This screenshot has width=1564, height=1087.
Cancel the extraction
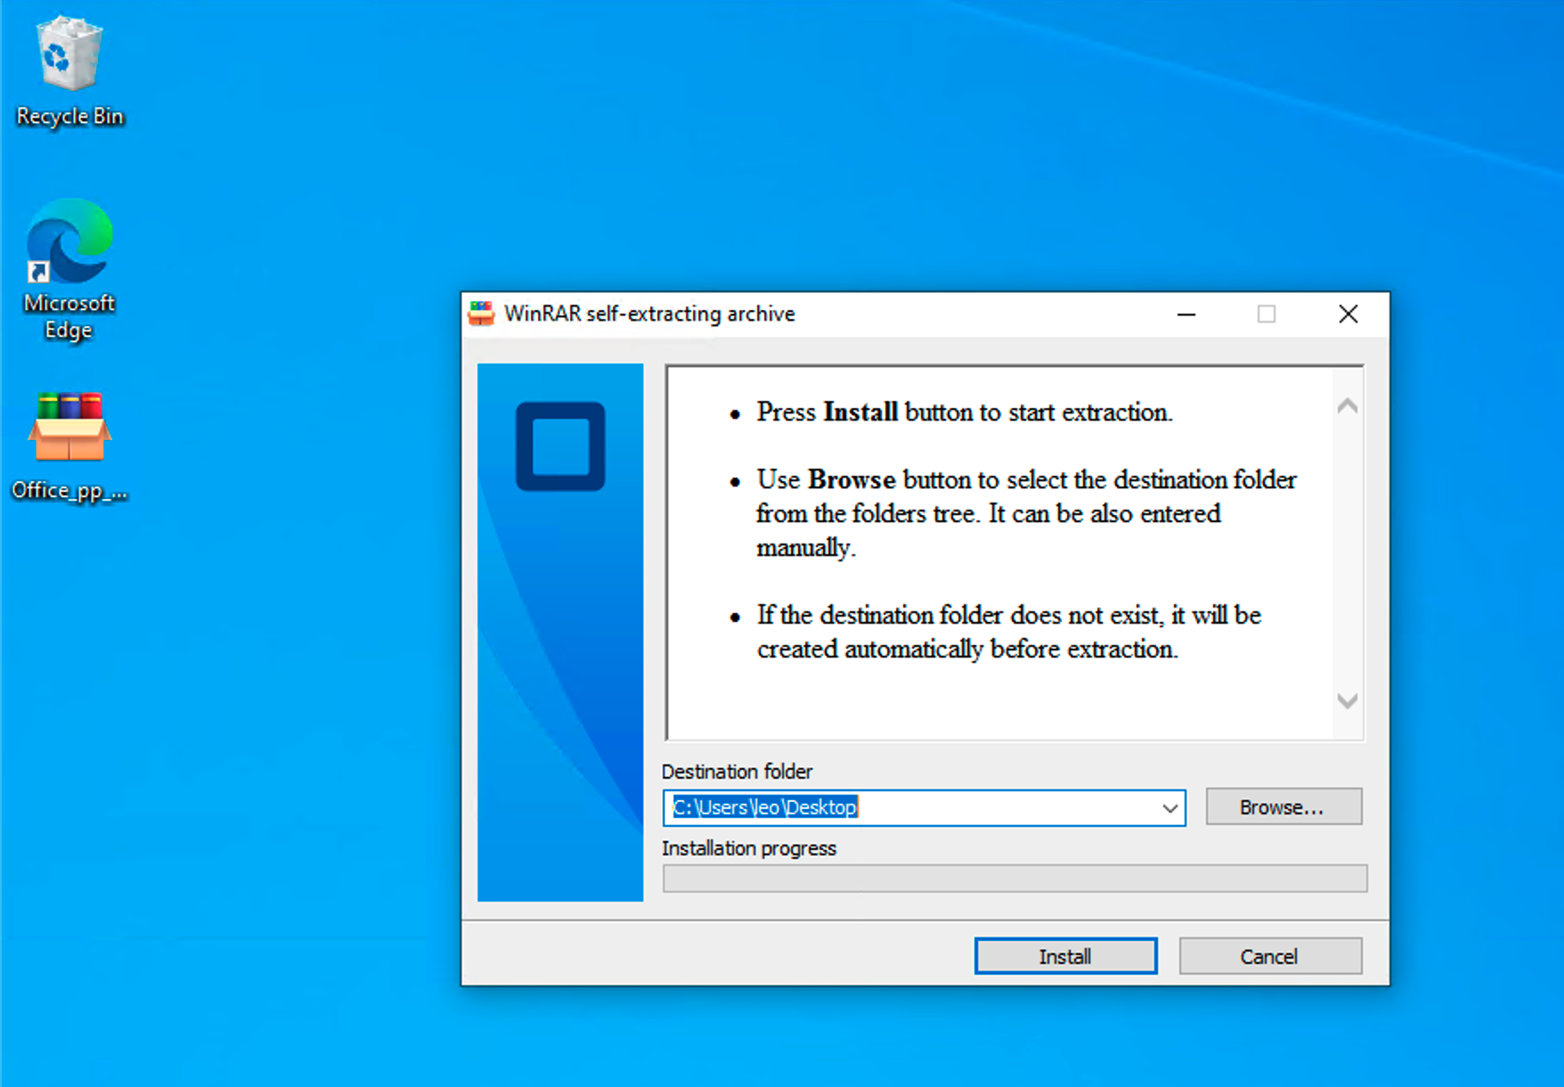click(x=1270, y=955)
